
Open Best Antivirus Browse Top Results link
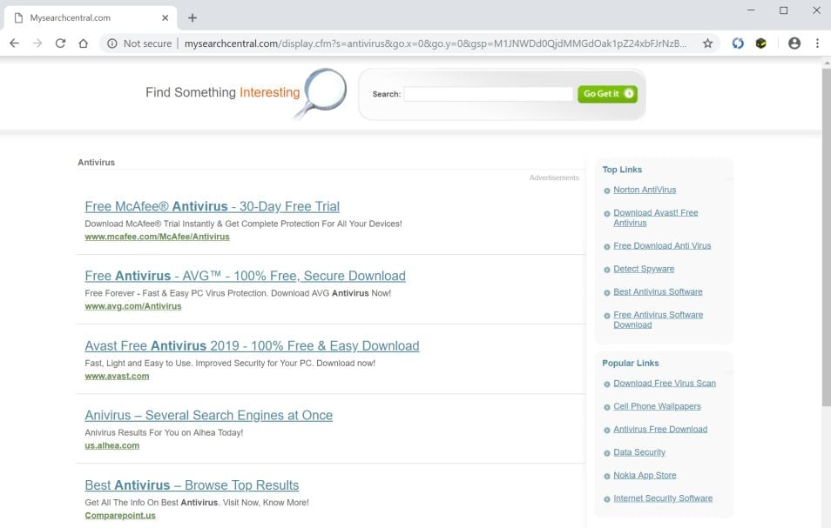(x=192, y=485)
